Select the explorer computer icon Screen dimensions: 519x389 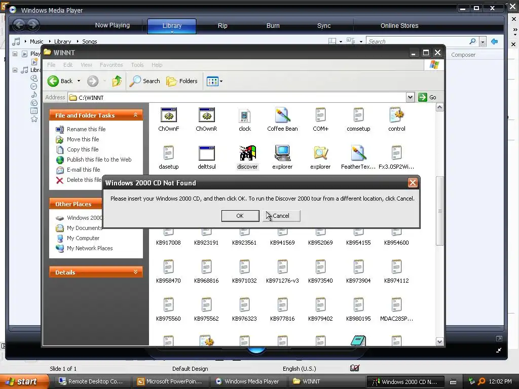pos(282,153)
